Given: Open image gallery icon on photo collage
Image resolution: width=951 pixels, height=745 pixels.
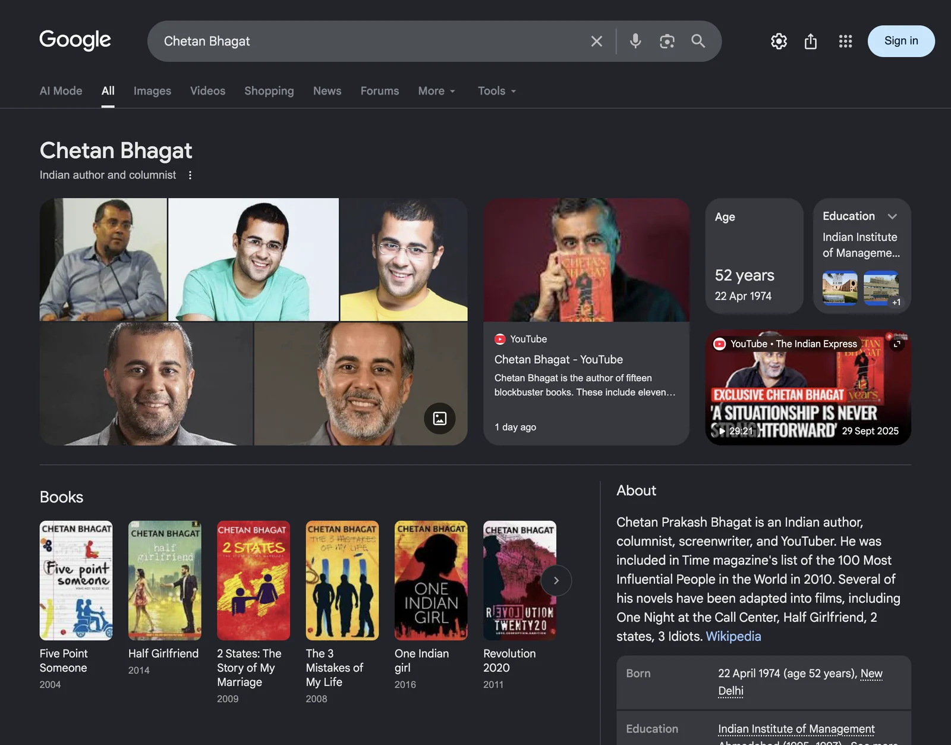Looking at the screenshot, I should (x=440, y=419).
